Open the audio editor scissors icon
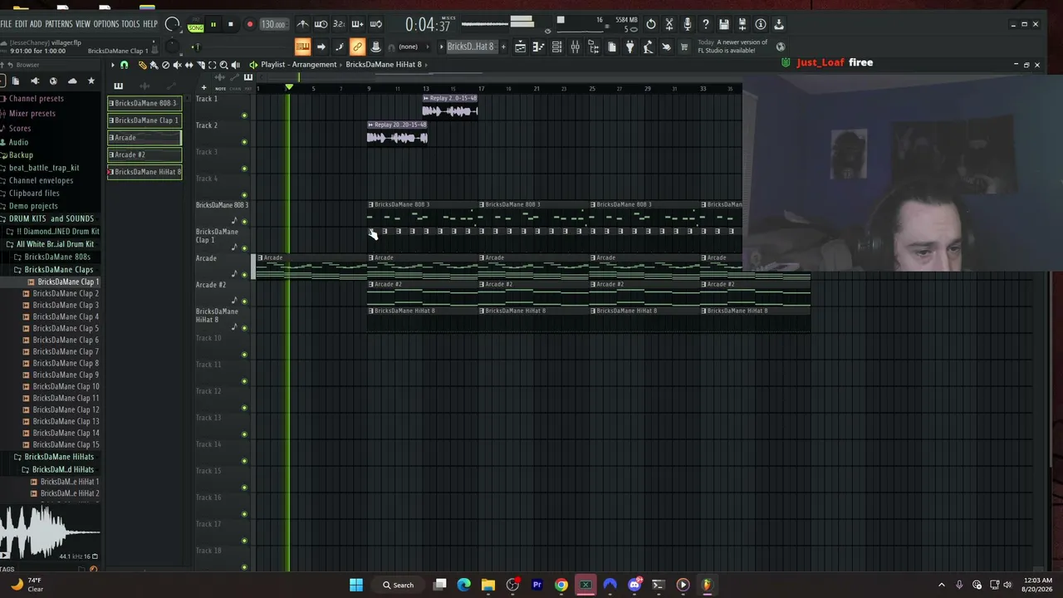 point(669,24)
